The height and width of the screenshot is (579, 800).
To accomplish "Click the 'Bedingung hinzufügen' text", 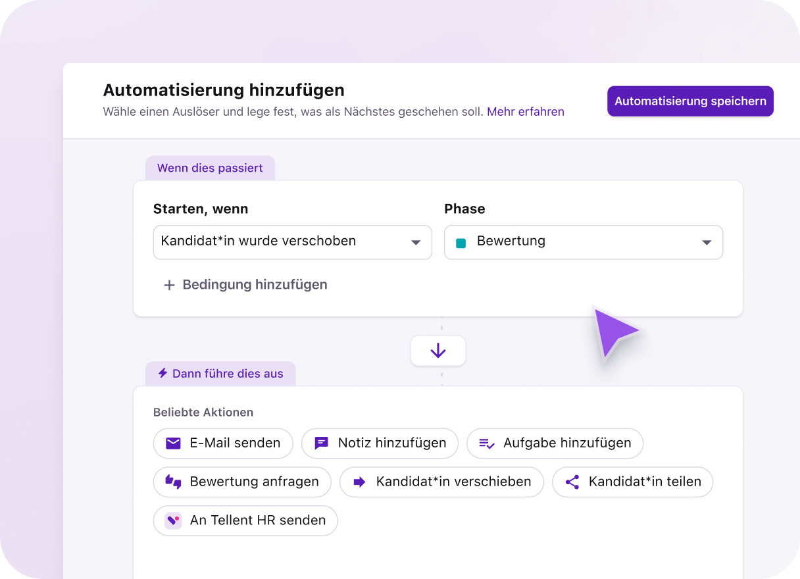I will (x=255, y=285).
